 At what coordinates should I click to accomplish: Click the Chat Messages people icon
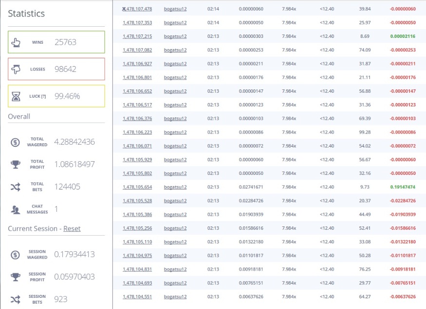pyautogui.click(x=15, y=209)
